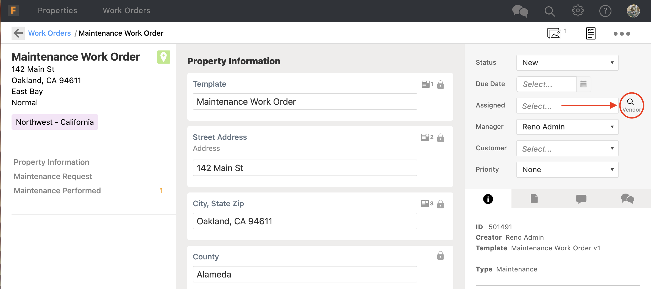This screenshot has height=289, width=651.
Task: Open the photos gallery icon
Action: 554,34
